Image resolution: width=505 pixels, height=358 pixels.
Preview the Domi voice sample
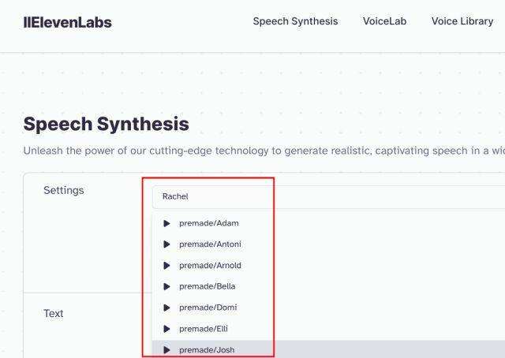coord(166,308)
